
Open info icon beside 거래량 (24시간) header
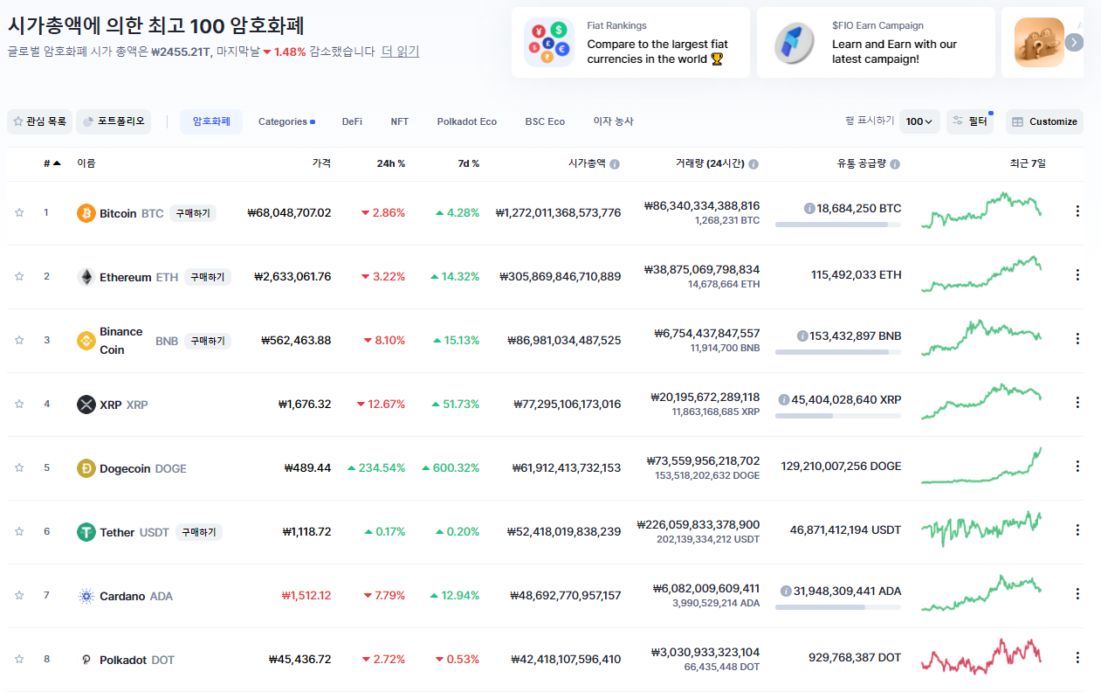pos(753,164)
